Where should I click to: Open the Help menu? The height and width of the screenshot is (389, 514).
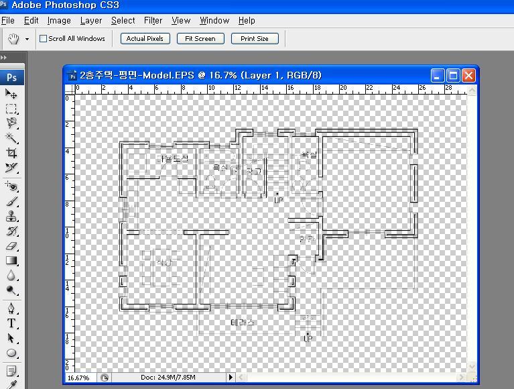click(x=247, y=21)
